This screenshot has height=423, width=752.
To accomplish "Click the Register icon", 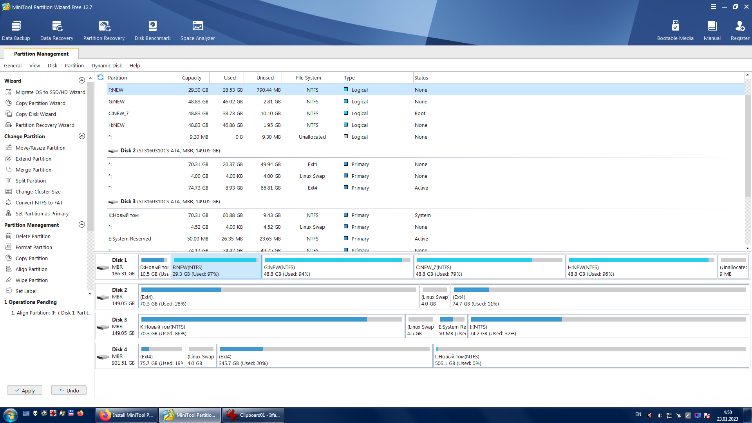I will point(740,31).
